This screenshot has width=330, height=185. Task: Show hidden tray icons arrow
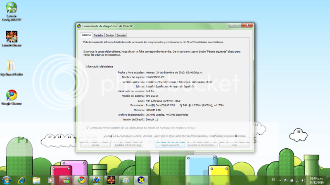[x=280, y=180]
